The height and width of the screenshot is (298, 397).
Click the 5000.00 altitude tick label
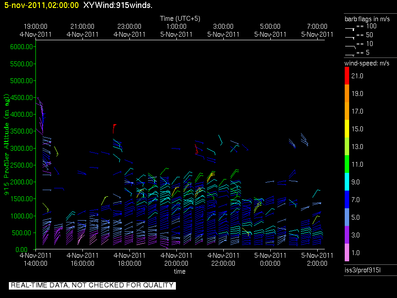coord(22,81)
